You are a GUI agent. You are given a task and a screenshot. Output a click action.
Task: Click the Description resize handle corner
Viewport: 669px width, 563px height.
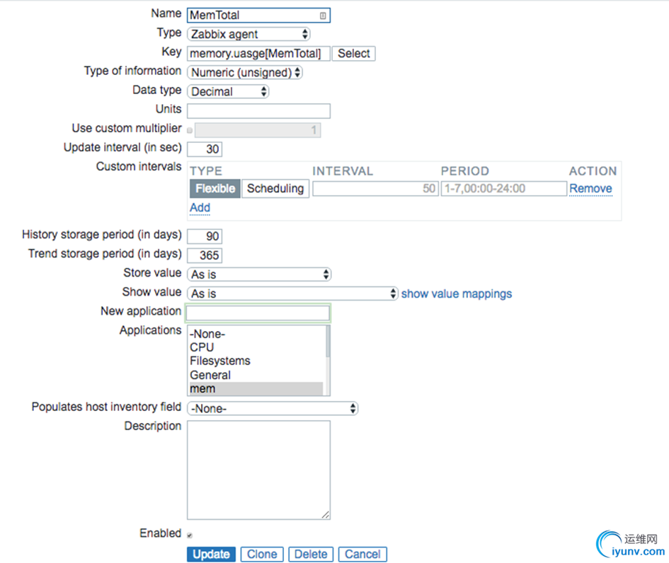click(x=326, y=515)
